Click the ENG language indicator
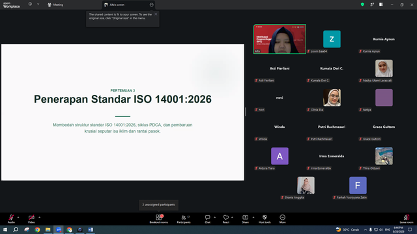417x234 pixels. click(x=387, y=229)
